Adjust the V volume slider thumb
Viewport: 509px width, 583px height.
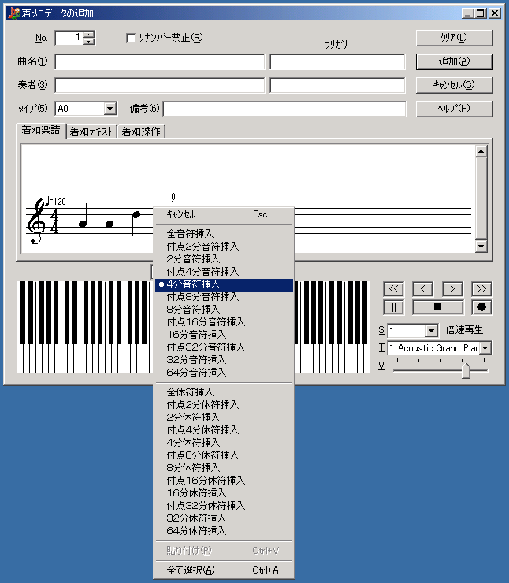click(x=466, y=371)
